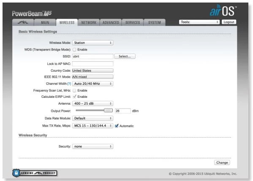Click the Output Power slider handle

pos(108,111)
